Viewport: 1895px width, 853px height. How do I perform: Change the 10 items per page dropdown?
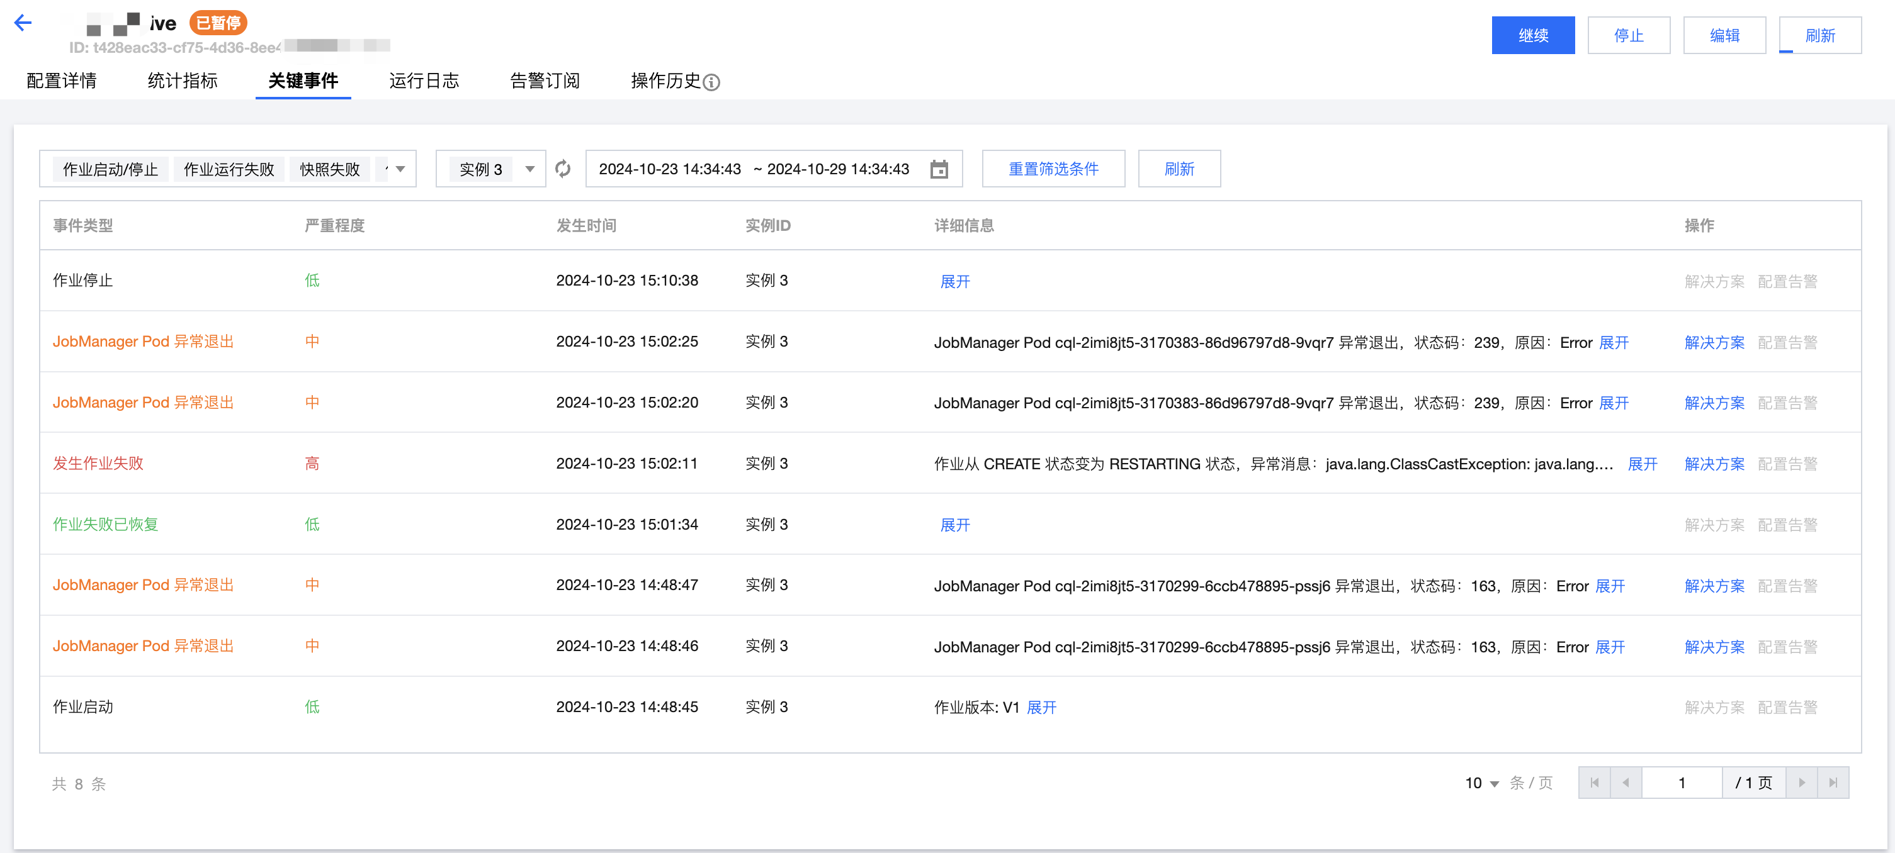click(1481, 783)
